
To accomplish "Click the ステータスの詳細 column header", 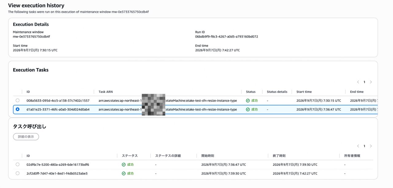I will tap(168, 156).
